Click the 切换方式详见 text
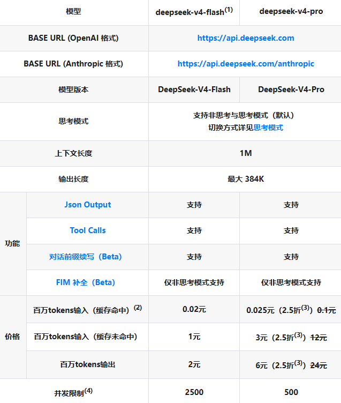This screenshot has width=341, height=403. click(x=231, y=128)
